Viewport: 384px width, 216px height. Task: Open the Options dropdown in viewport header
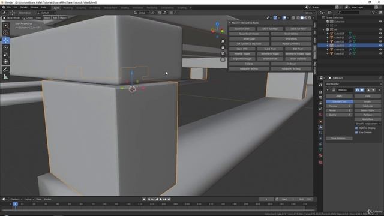click(310, 13)
